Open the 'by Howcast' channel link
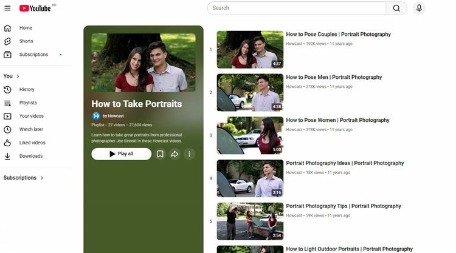The image size is (456, 253). click(x=113, y=116)
